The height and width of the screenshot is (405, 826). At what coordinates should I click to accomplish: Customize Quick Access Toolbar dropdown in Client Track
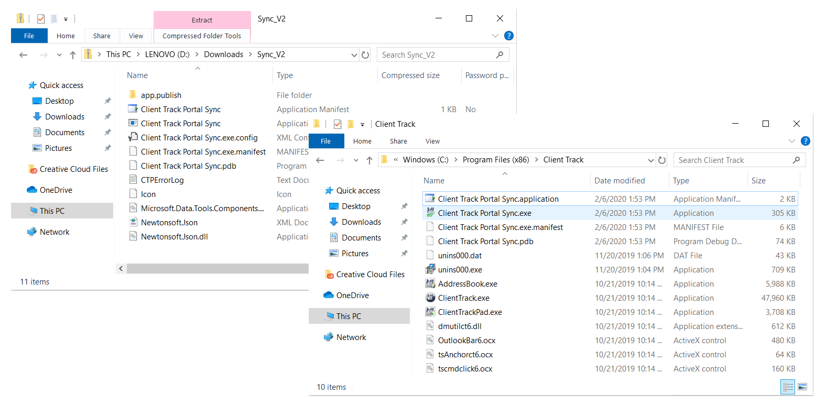coord(362,124)
